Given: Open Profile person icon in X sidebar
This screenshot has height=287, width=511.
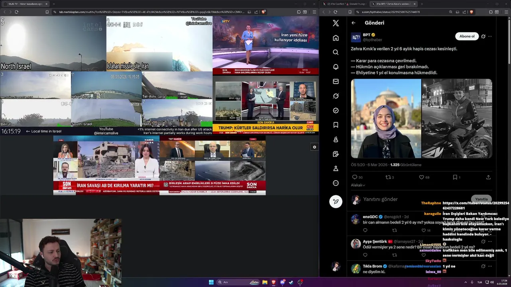Looking at the screenshot, I should pyautogui.click(x=336, y=169).
